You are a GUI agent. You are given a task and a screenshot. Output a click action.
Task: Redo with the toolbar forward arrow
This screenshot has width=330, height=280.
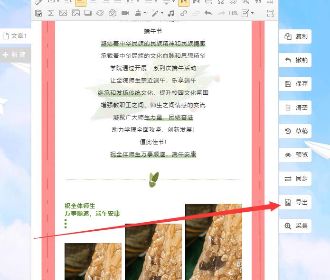click(221, 13)
